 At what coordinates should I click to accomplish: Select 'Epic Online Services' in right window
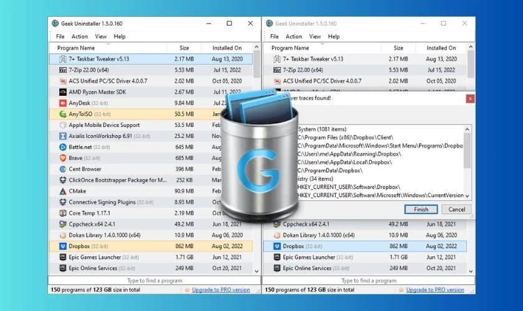pyautogui.click(x=307, y=268)
